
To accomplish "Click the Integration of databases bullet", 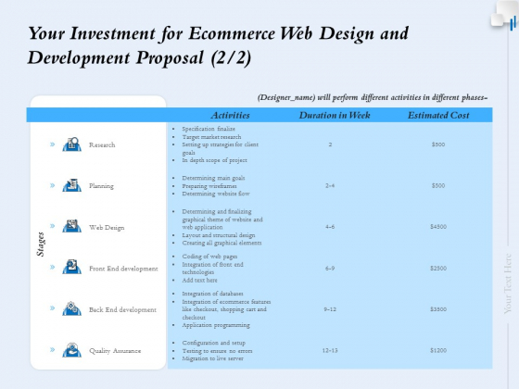I will tap(212, 294).
